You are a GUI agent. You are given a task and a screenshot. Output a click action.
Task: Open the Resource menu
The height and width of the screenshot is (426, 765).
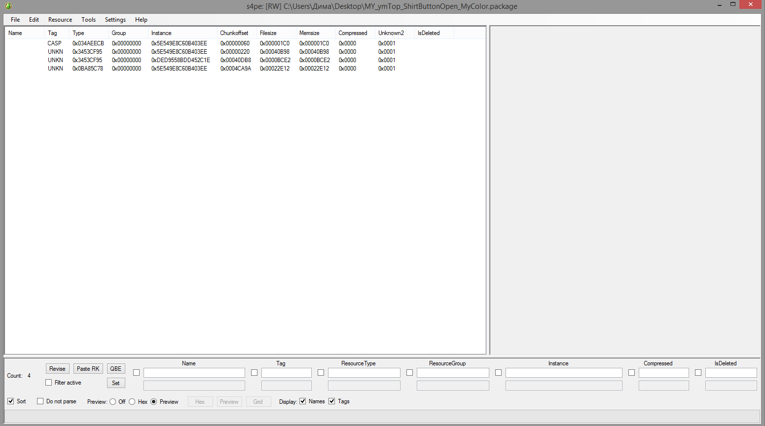(x=60, y=20)
